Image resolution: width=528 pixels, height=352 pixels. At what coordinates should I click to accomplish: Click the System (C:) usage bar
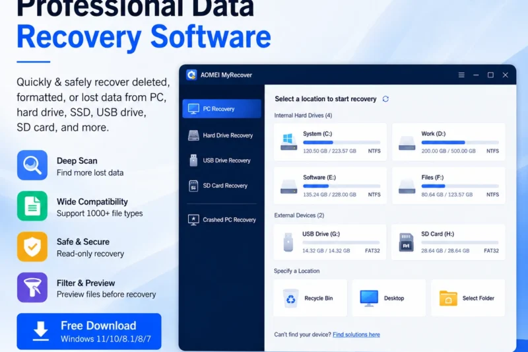pos(341,143)
